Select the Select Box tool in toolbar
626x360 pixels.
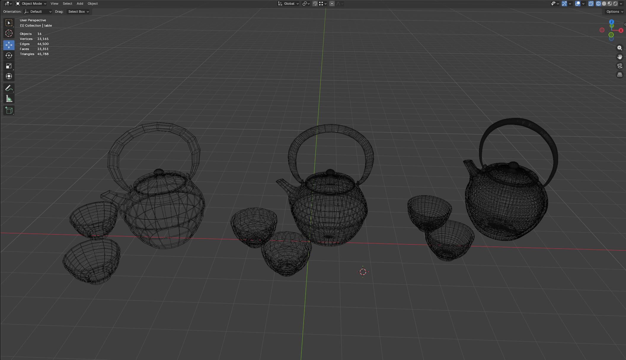[x=9, y=23]
